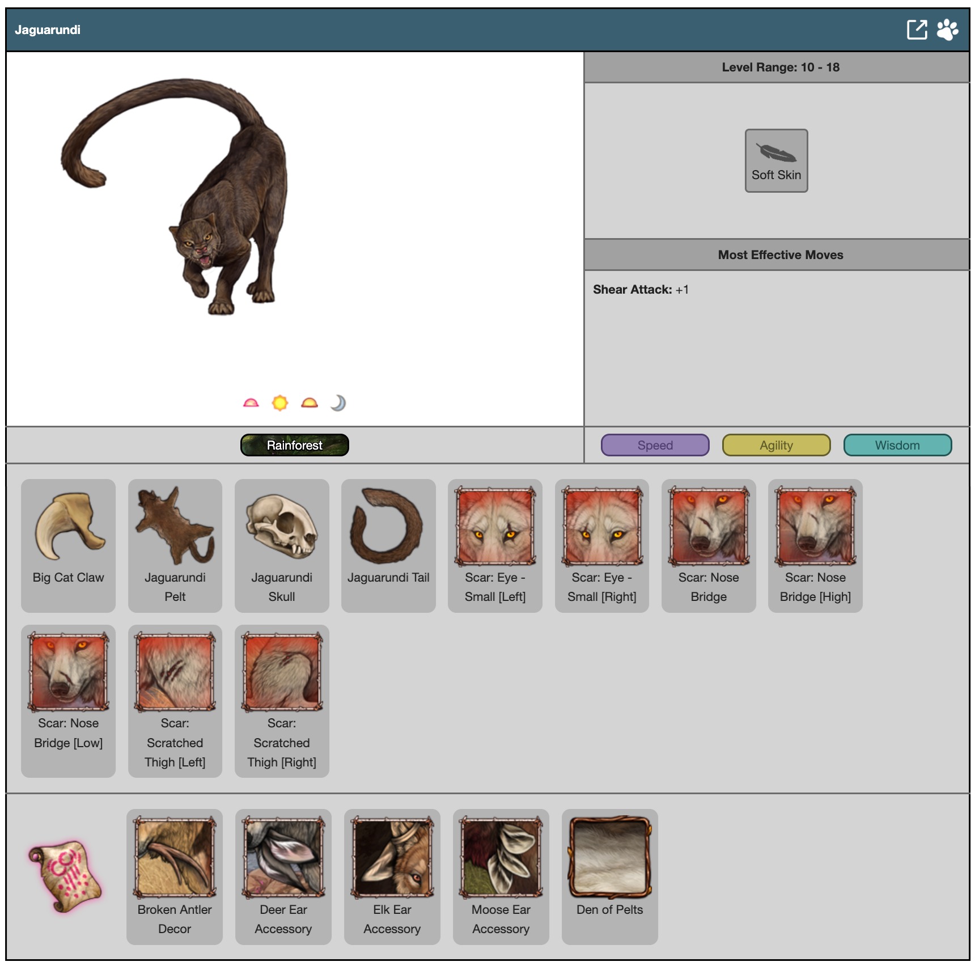Click the pink dawn sunrise icon
Image resolution: width=975 pixels, height=966 pixels.
coord(251,403)
